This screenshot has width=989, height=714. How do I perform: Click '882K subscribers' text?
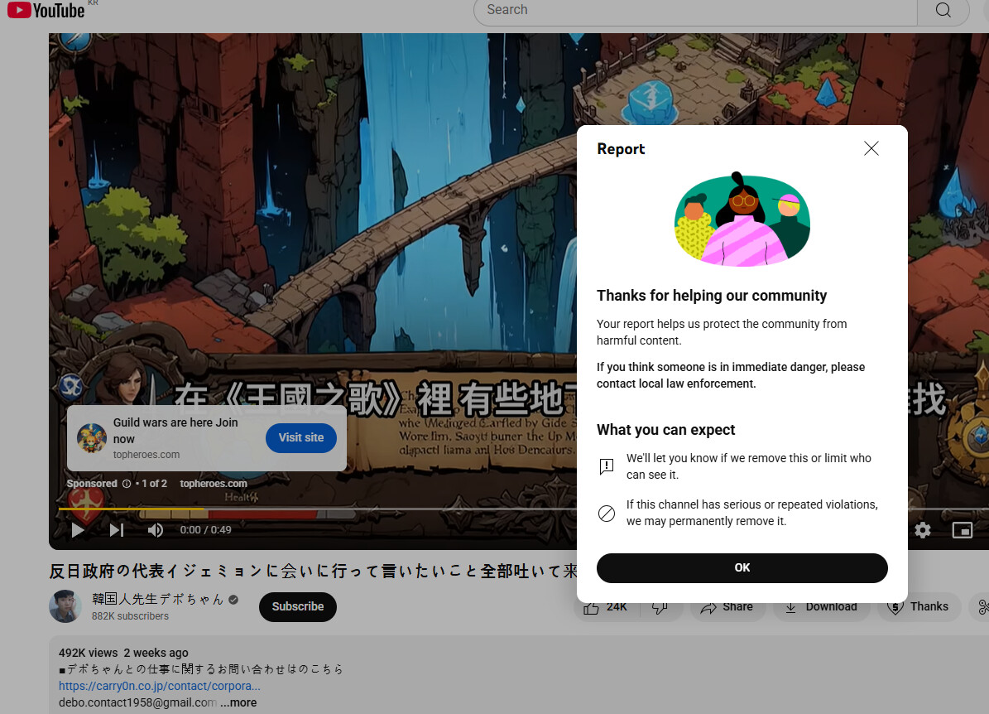[x=130, y=616]
